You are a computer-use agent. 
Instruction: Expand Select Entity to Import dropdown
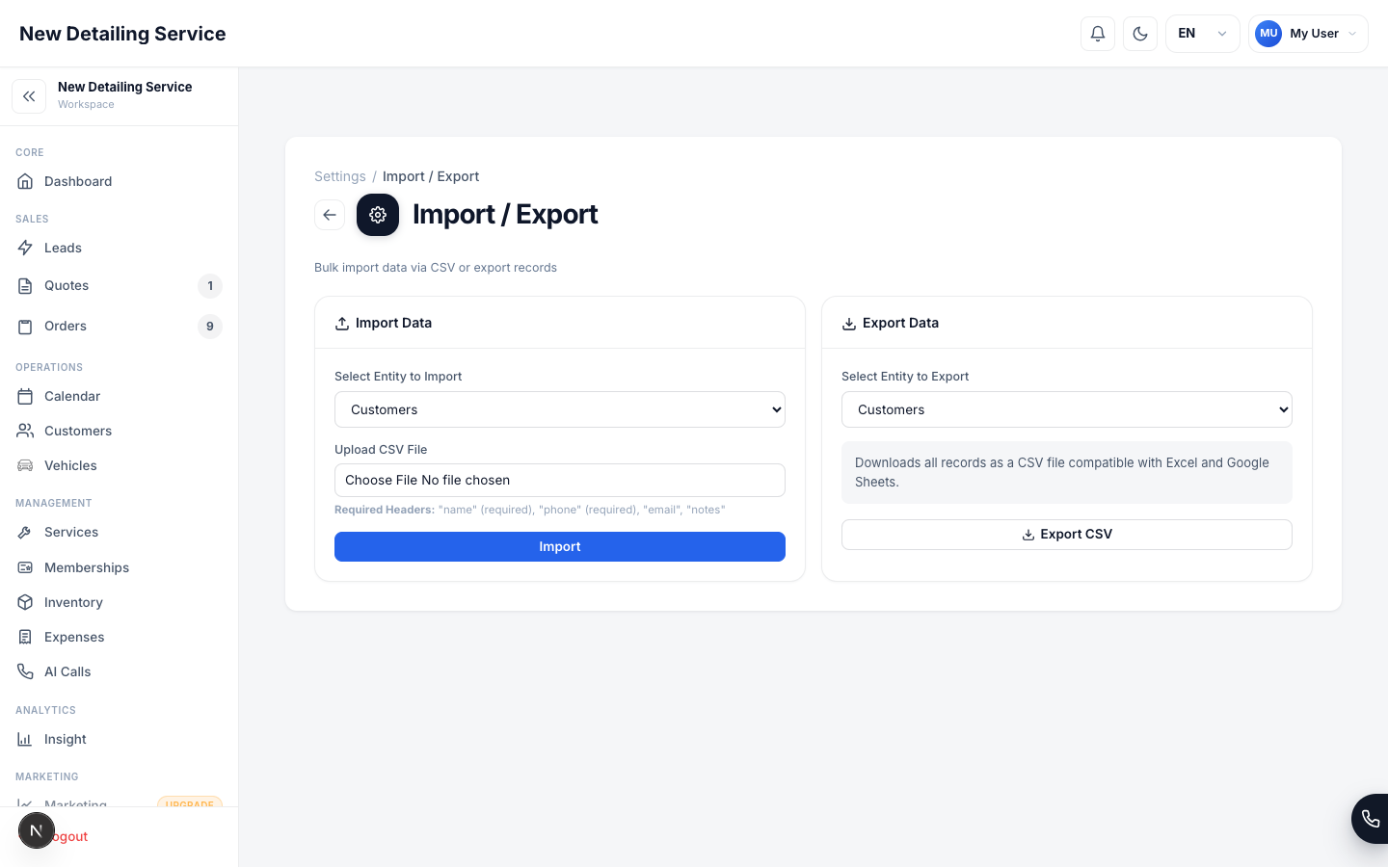pos(560,409)
